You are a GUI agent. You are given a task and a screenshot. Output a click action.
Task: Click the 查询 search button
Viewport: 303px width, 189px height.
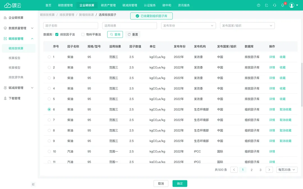point(115,34)
